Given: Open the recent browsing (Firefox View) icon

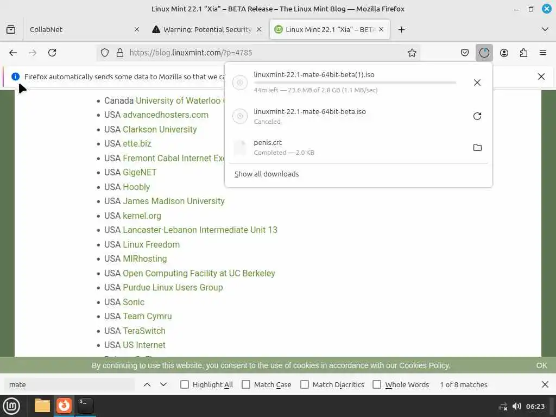Looking at the screenshot, I should (x=11, y=29).
